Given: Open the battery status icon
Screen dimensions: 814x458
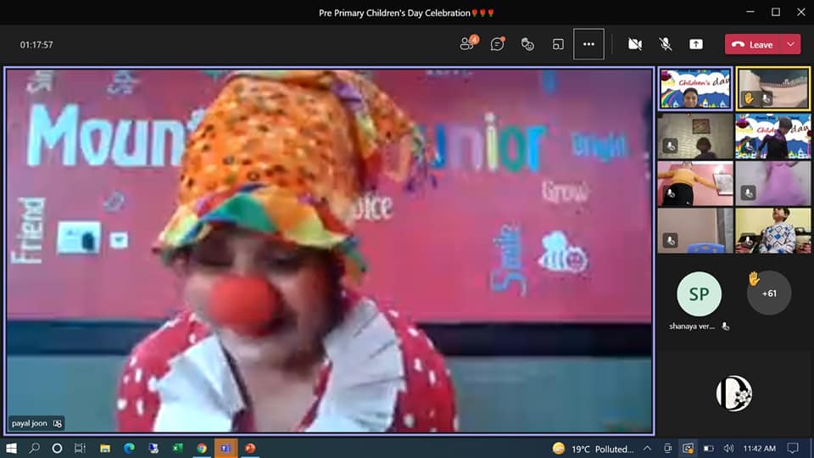Looking at the screenshot, I should 709,448.
